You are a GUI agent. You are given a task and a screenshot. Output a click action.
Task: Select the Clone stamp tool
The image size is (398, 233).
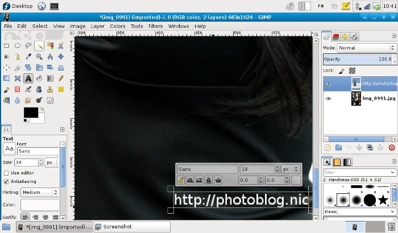50,89
